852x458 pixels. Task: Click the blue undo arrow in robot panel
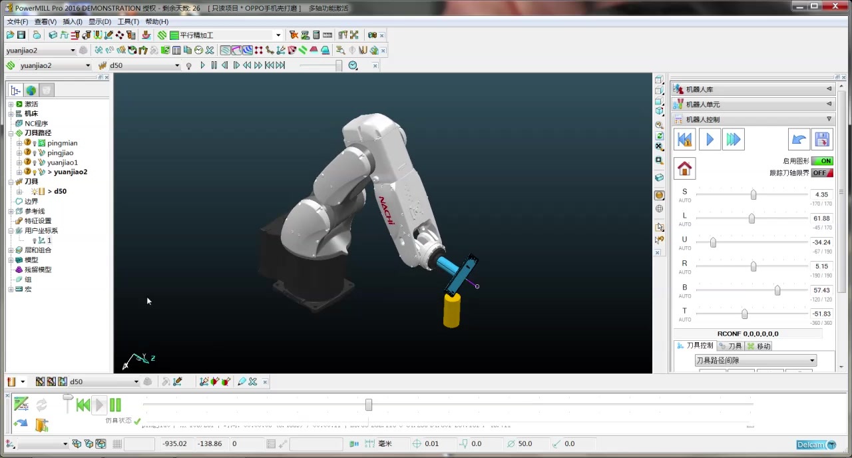(x=799, y=139)
